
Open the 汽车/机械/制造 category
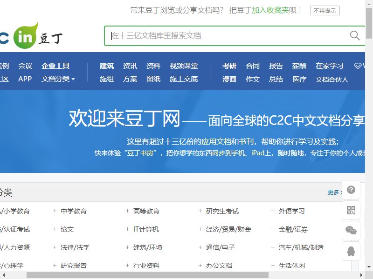[x=301, y=247]
